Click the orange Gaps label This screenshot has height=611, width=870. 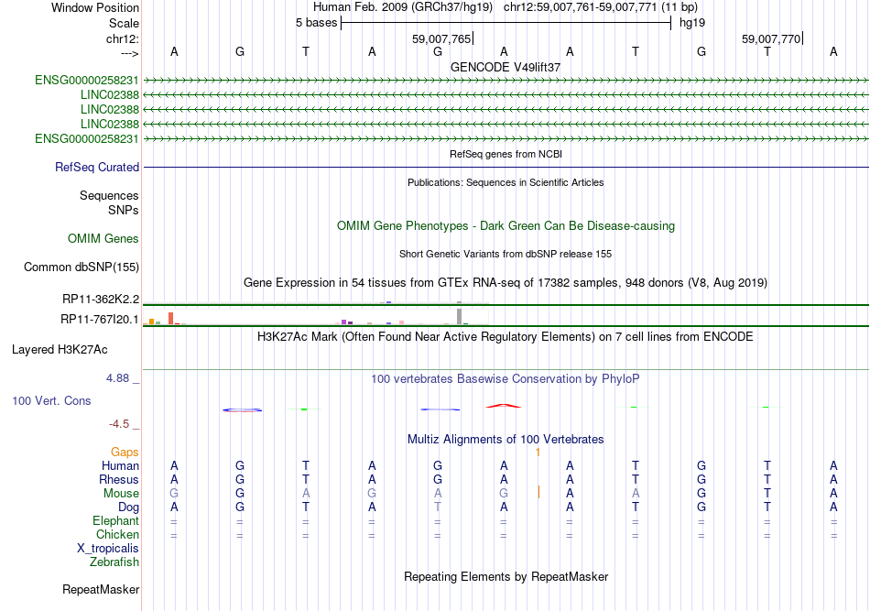click(125, 453)
